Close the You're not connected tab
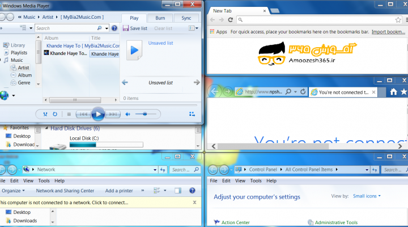The height and width of the screenshot is (227, 408). coord(373,93)
